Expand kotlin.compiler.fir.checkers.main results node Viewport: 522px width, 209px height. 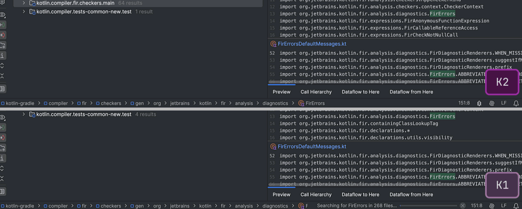click(x=23, y=3)
